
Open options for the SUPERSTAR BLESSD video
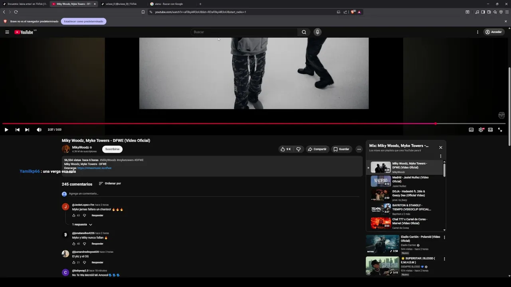tap(444, 259)
